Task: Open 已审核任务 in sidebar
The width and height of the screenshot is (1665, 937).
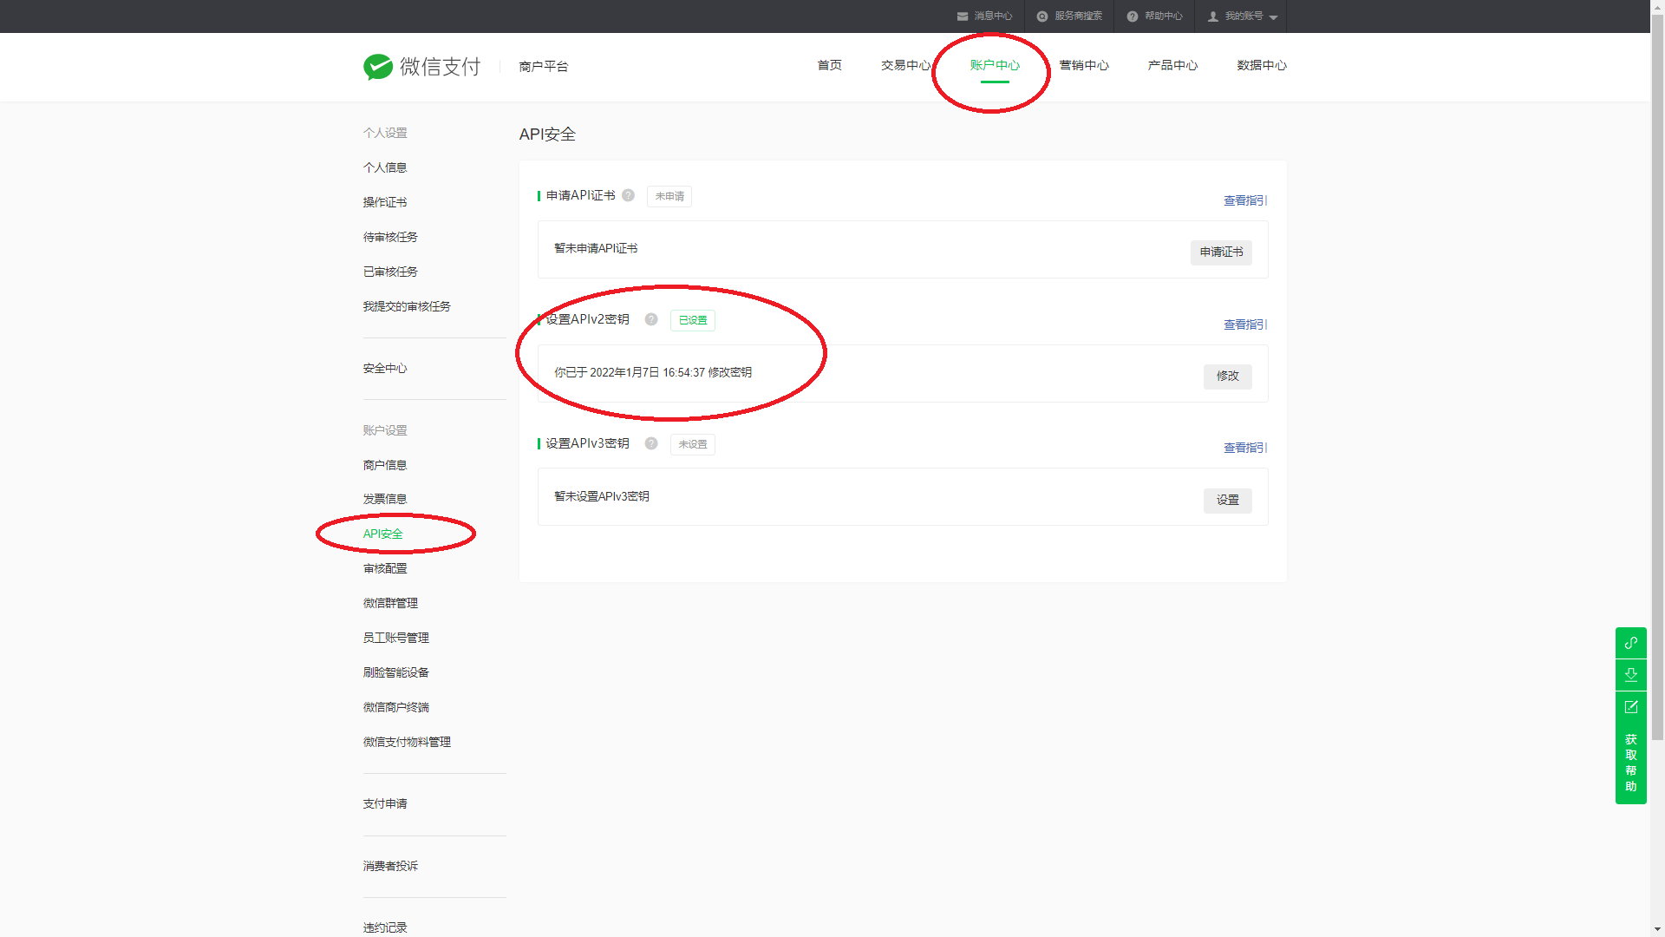Action: [390, 272]
